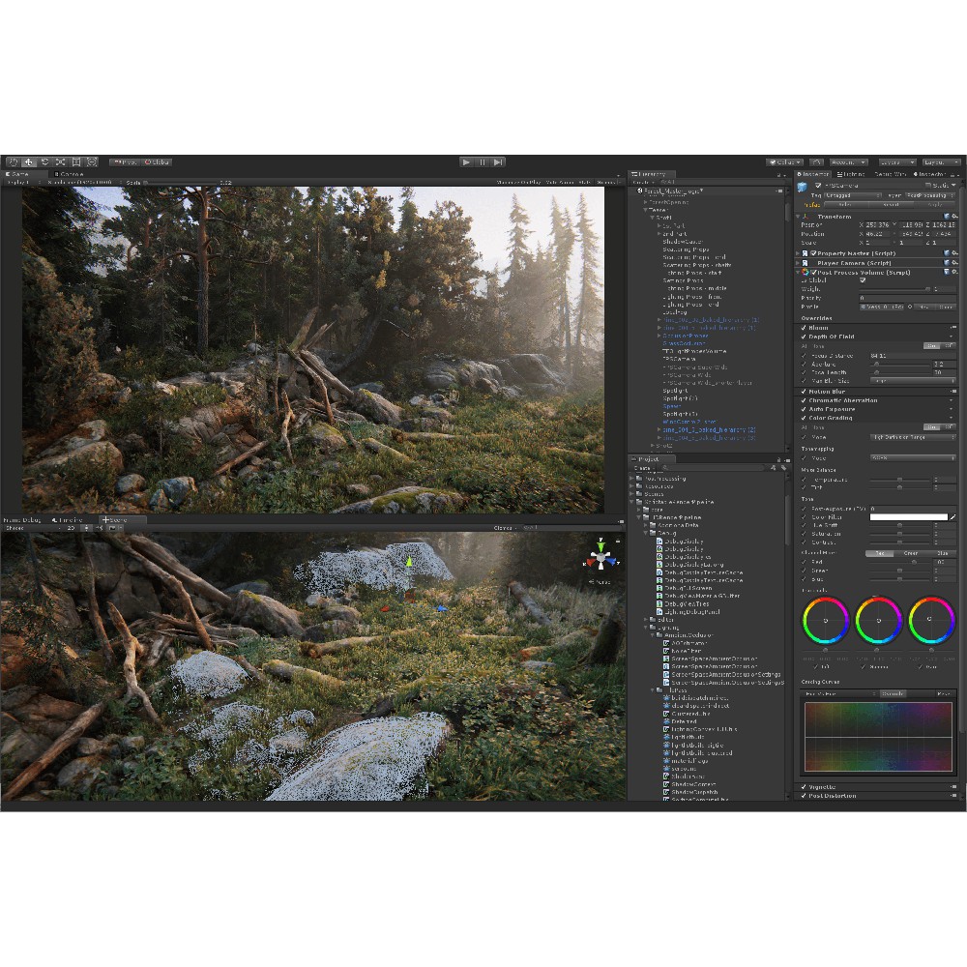Start Play mode

(466, 162)
